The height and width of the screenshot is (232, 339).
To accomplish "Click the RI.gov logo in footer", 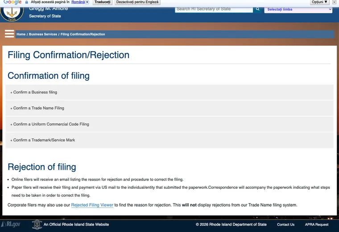I will tap(11, 224).
